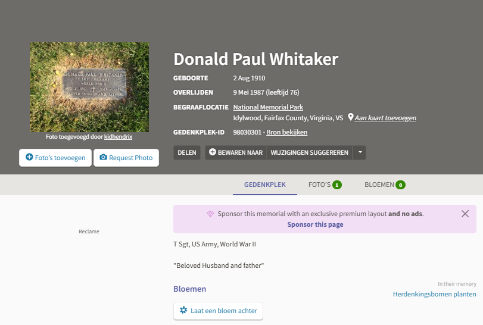Click the Foto's count badge
The image size is (483, 325).
(x=337, y=185)
